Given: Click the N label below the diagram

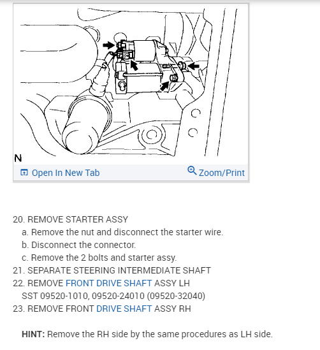Looking at the screenshot, I should point(18,158).
